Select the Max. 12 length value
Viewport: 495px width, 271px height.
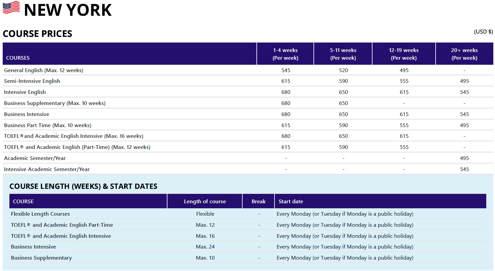(x=205, y=225)
